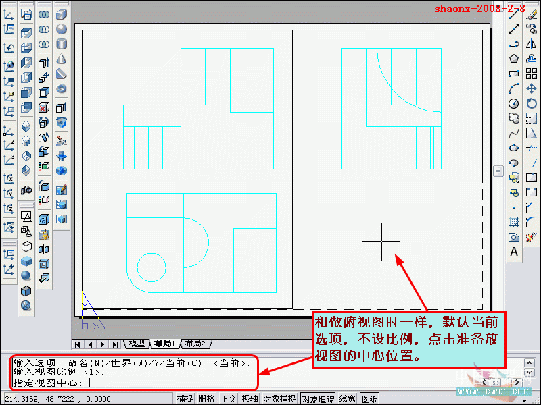Switch to the 布局2 tab
This screenshot has width=541, height=405.
pos(195,344)
